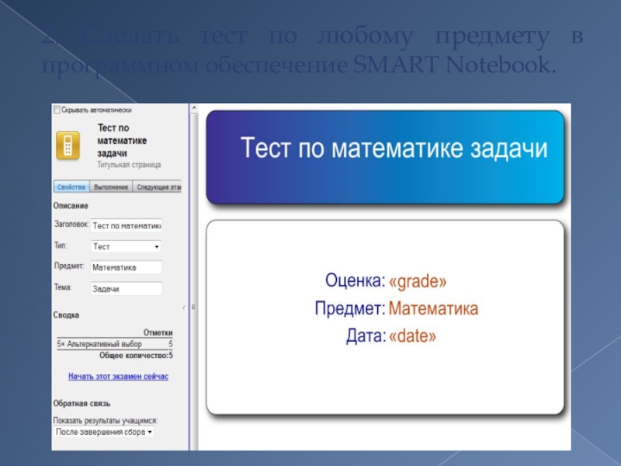Screen dimensions: 621x466
Task: Switch to the Свойства tab
Action: pyautogui.click(x=71, y=187)
